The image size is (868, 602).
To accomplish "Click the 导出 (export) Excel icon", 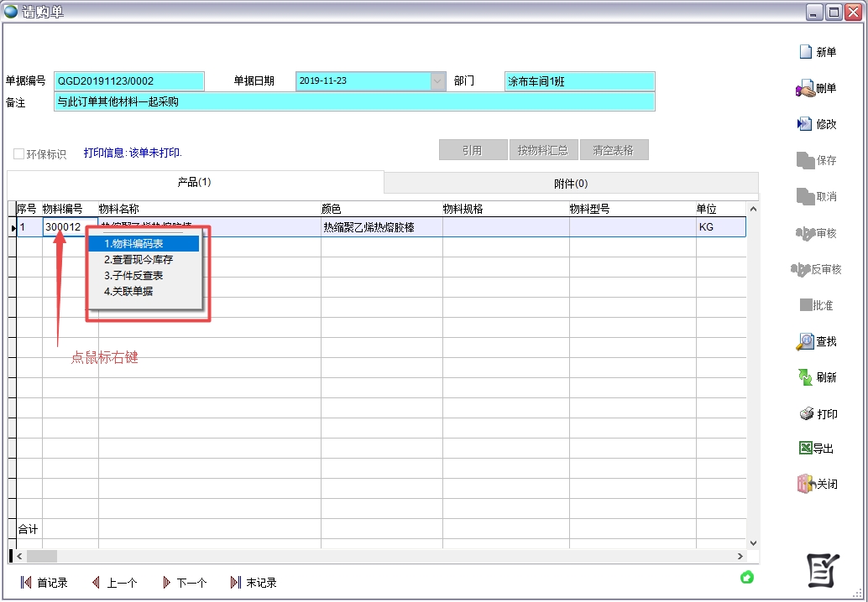I will click(x=805, y=449).
